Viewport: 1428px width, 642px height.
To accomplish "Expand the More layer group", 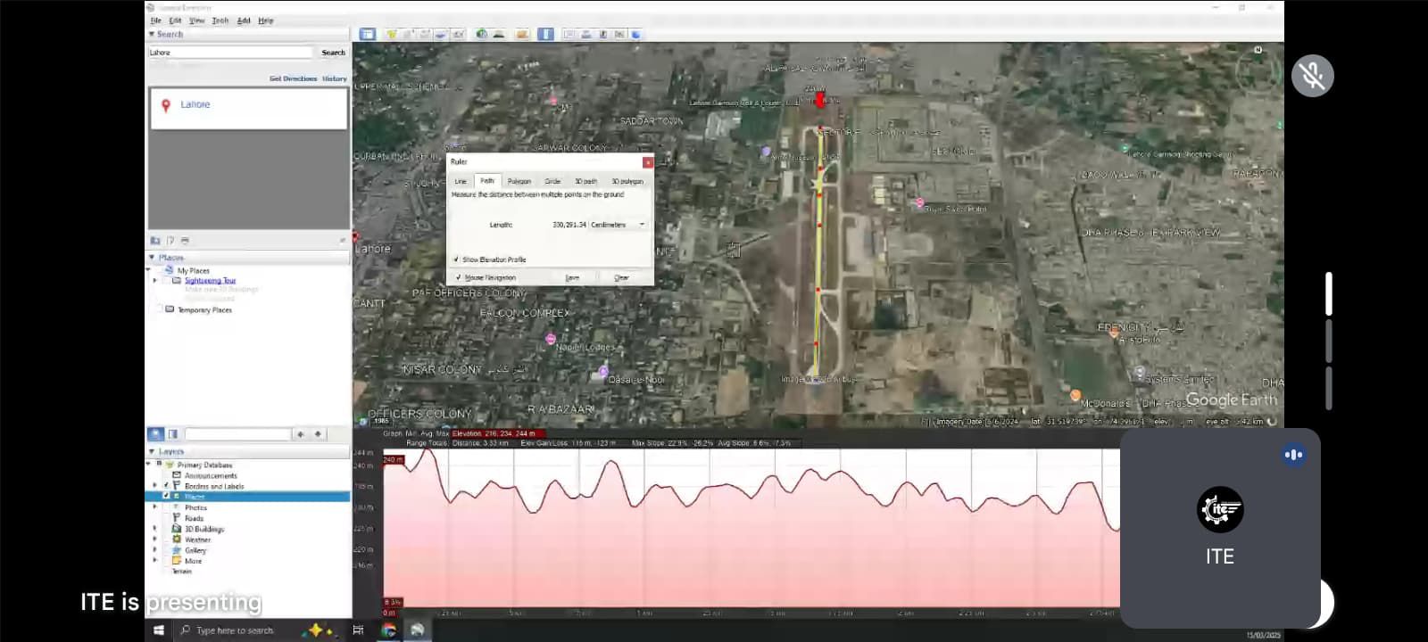I will [155, 561].
